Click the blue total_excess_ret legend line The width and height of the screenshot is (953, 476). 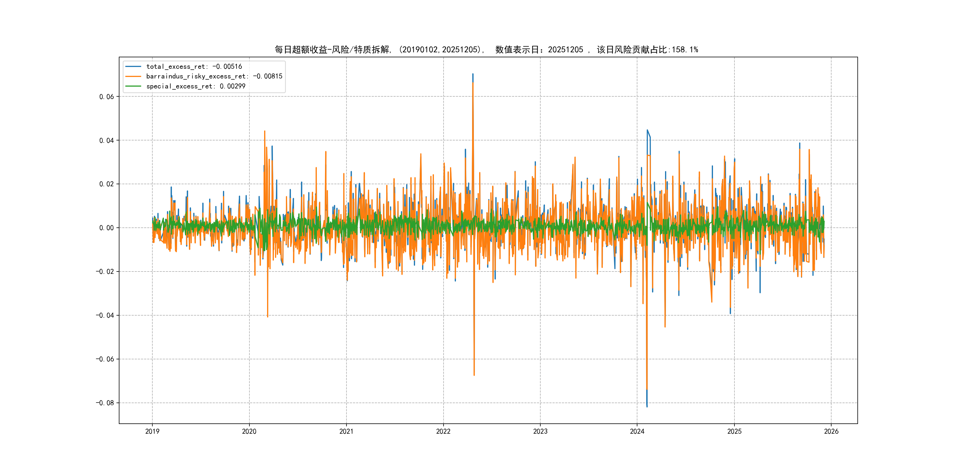[x=133, y=66]
